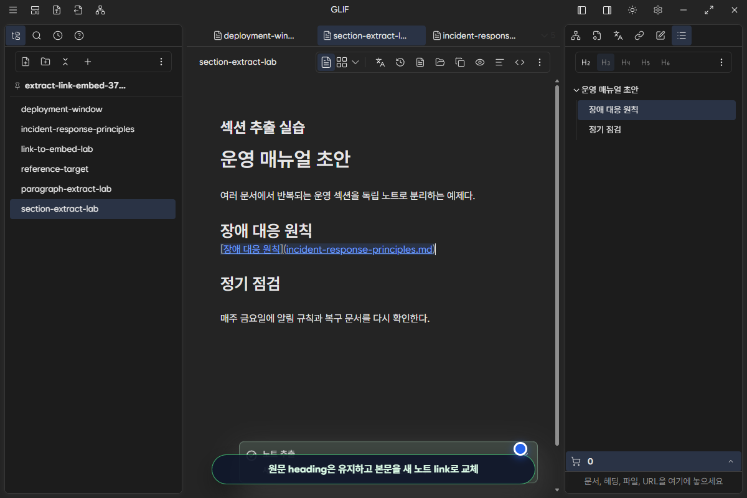Viewport: 747px width, 498px height.
Task: Select the outline list tab in right panel
Action: [x=682, y=35]
